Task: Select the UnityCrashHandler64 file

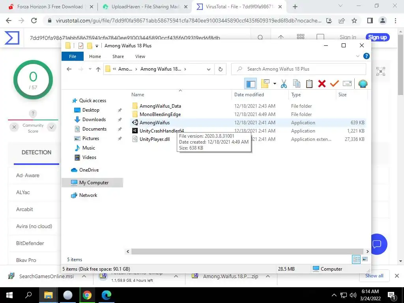Action: click(x=161, y=131)
